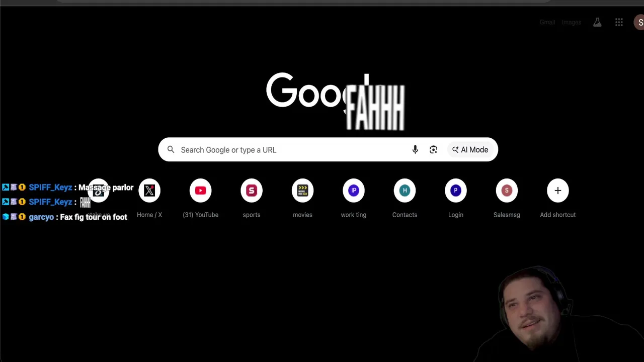This screenshot has width=644, height=362.
Task: Open the Gmail link
Action: tap(547, 23)
